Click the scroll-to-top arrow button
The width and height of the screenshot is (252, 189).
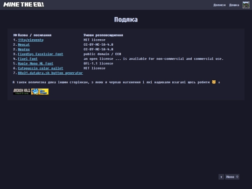pos(221,177)
